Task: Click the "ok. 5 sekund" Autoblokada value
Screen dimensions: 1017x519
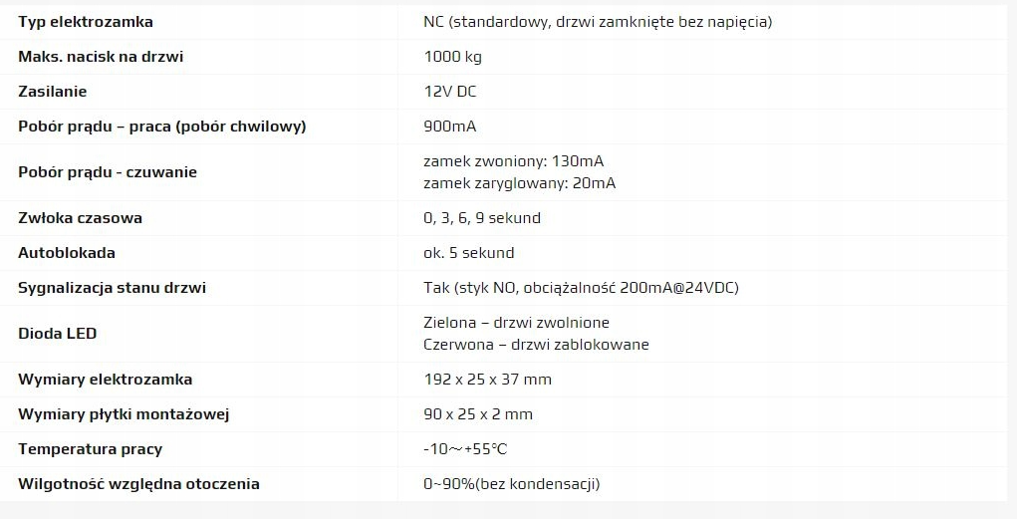Action: tap(468, 253)
